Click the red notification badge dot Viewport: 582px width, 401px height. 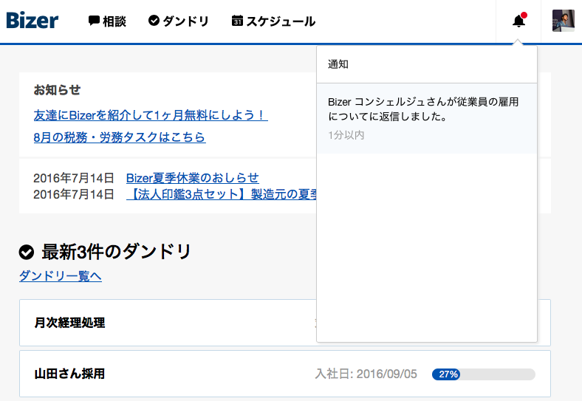click(524, 16)
